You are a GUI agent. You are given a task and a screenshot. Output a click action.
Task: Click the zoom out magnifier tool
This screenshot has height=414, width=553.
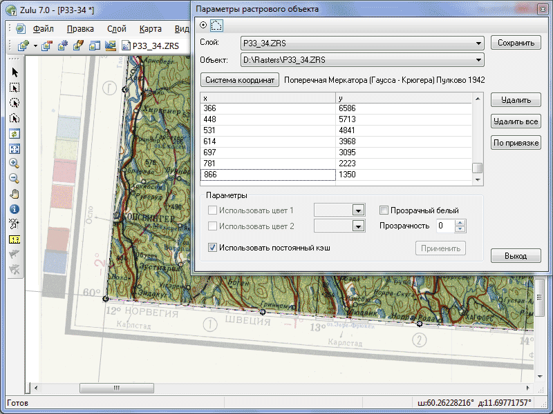click(x=15, y=179)
